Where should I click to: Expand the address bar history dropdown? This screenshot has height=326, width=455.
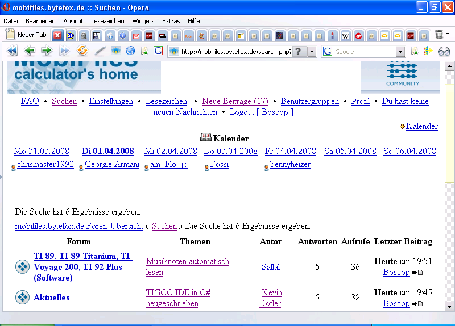(312, 52)
